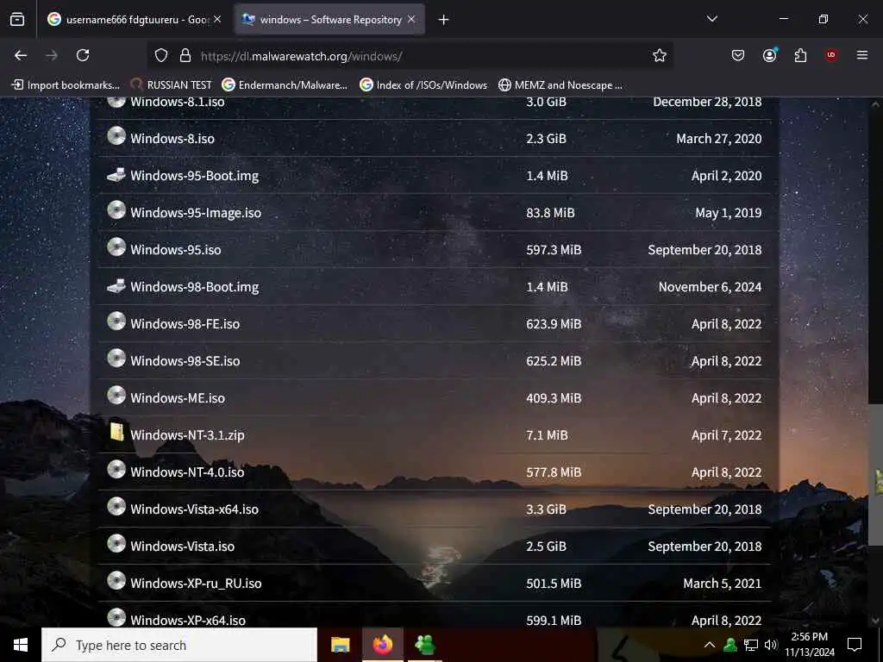Open a new tab with the plus button

pyautogui.click(x=444, y=20)
